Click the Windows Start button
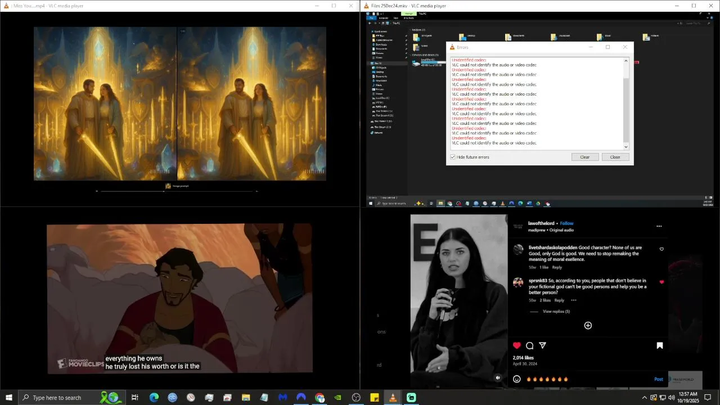The width and height of the screenshot is (720, 405). tap(9, 398)
